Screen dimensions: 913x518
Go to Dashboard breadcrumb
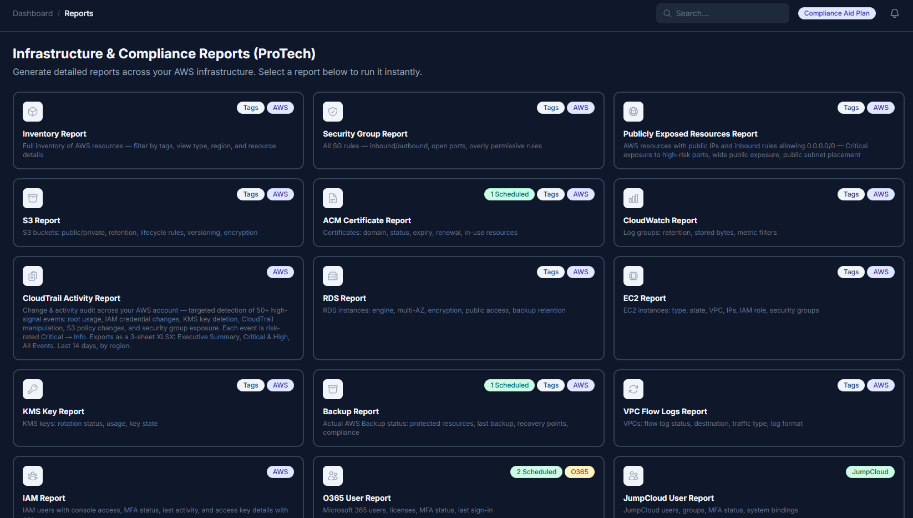pos(33,13)
